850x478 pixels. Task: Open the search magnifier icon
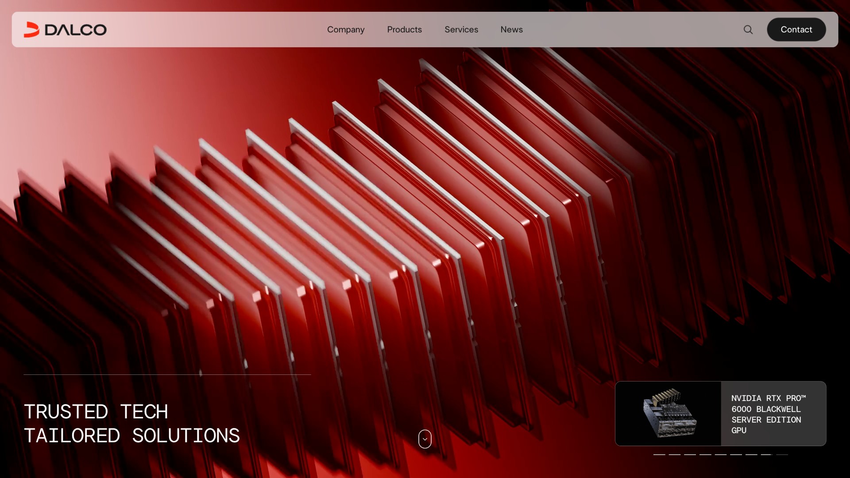click(x=748, y=30)
